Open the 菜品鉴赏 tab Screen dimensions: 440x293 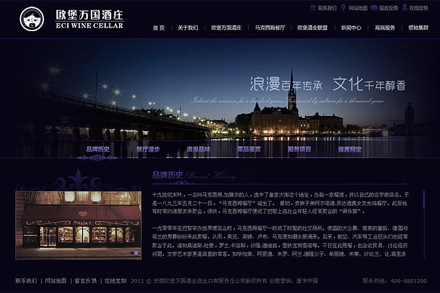click(x=249, y=149)
